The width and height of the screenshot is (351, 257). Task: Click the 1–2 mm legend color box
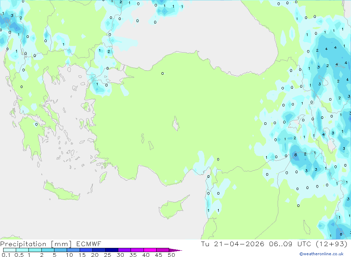pyautogui.click(x=35, y=250)
